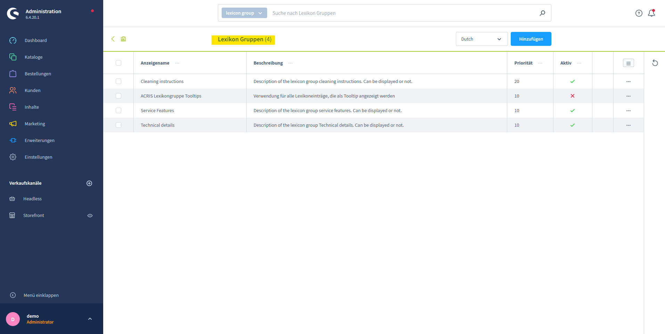
Task: Open the help question mark icon
Action: pos(639,13)
